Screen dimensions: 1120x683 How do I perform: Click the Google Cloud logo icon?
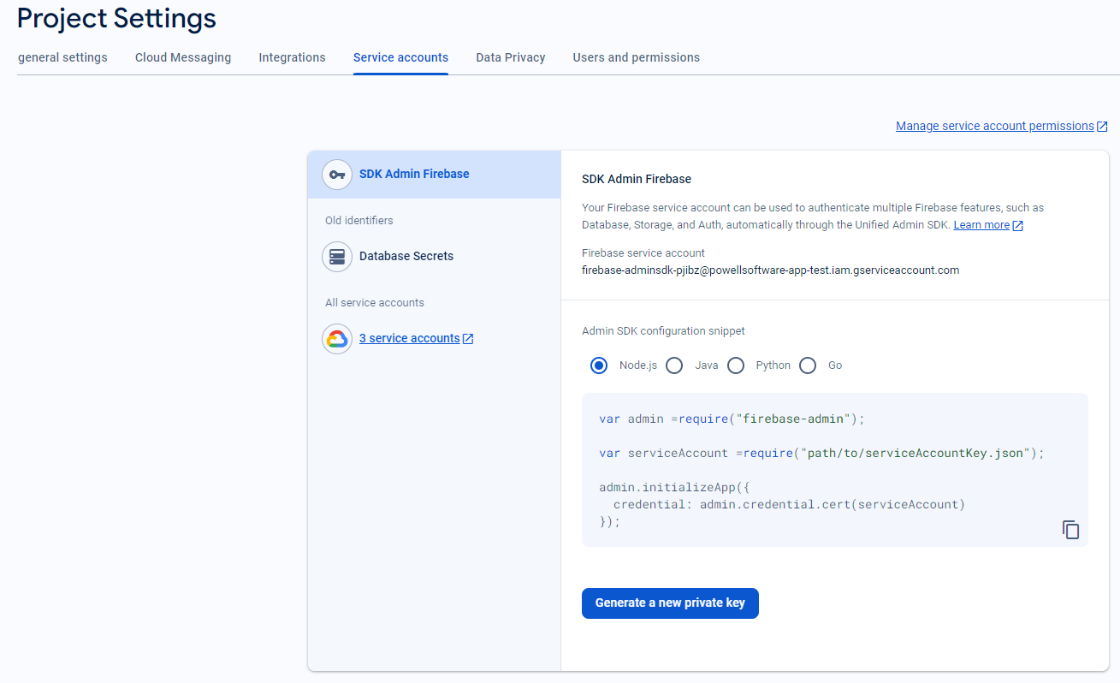pos(337,339)
